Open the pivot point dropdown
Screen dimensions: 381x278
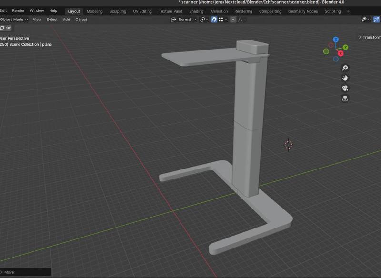point(204,20)
